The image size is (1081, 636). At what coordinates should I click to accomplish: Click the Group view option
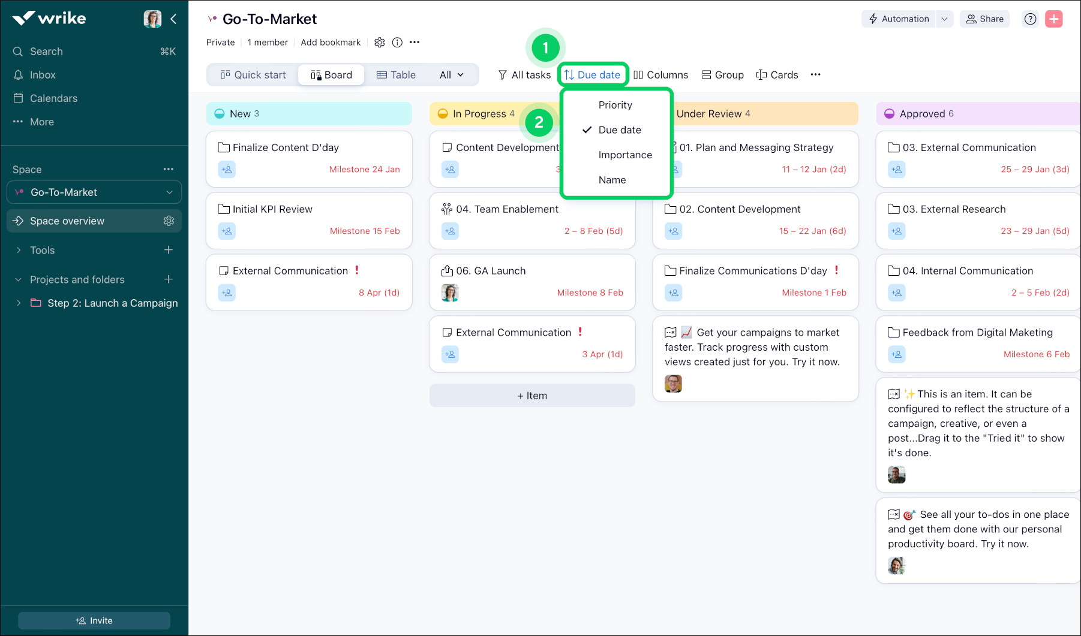point(722,74)
